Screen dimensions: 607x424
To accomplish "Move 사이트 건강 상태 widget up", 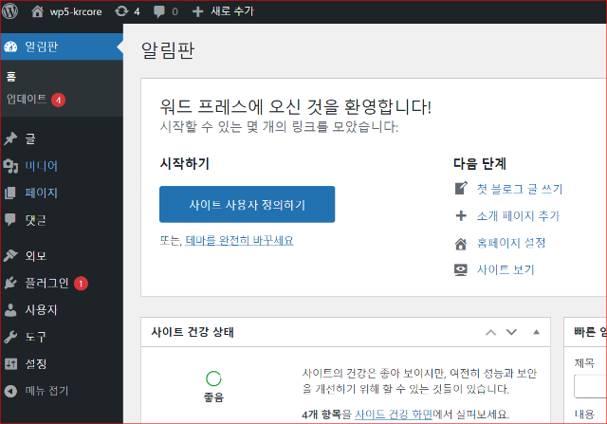I will point(491,332).
